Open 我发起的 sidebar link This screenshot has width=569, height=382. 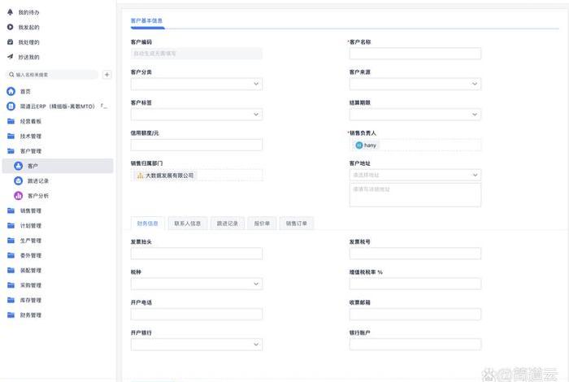click(28, 27)
